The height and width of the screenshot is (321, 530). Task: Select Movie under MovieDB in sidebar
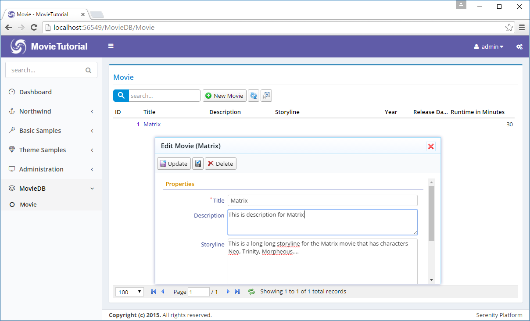[x=51, y=204]
